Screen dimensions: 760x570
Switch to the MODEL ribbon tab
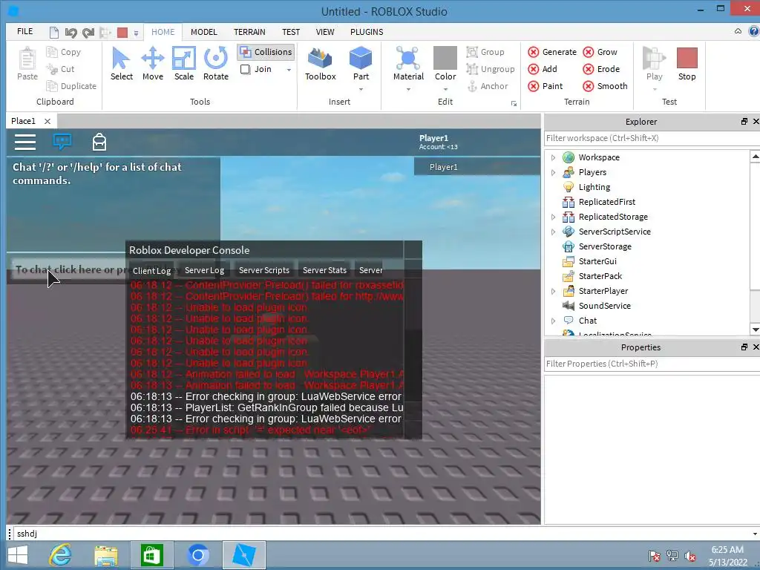[x=203, y=32]
